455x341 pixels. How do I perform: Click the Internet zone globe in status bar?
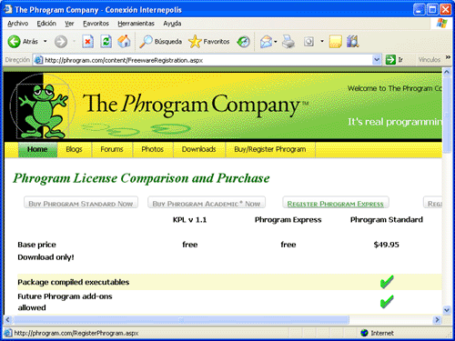click(x=364, y=333)
